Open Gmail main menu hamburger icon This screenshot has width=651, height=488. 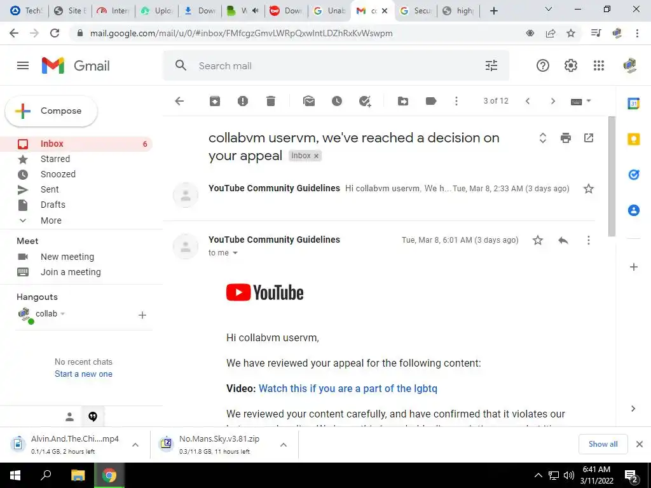(23, 65)
